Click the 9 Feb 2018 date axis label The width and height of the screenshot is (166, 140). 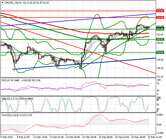(x=7, y=137)
